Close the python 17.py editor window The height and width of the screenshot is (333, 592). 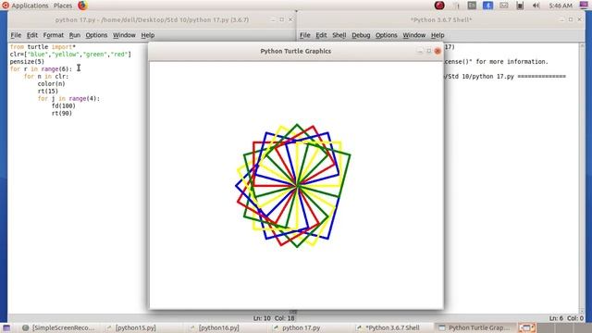(290, 19)
